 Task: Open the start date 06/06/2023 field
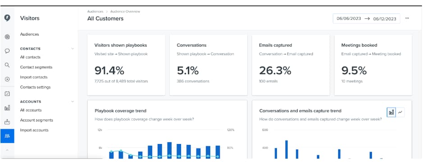[x=349, y=18]
